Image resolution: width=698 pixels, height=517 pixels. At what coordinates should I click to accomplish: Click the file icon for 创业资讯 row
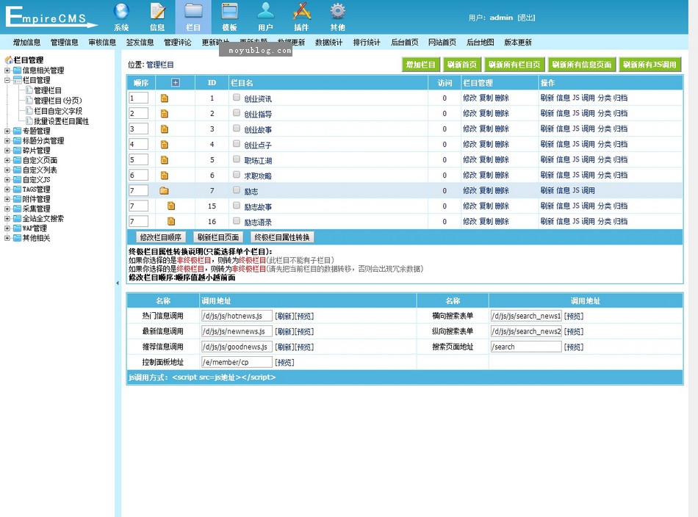click(x=165, y=98)
